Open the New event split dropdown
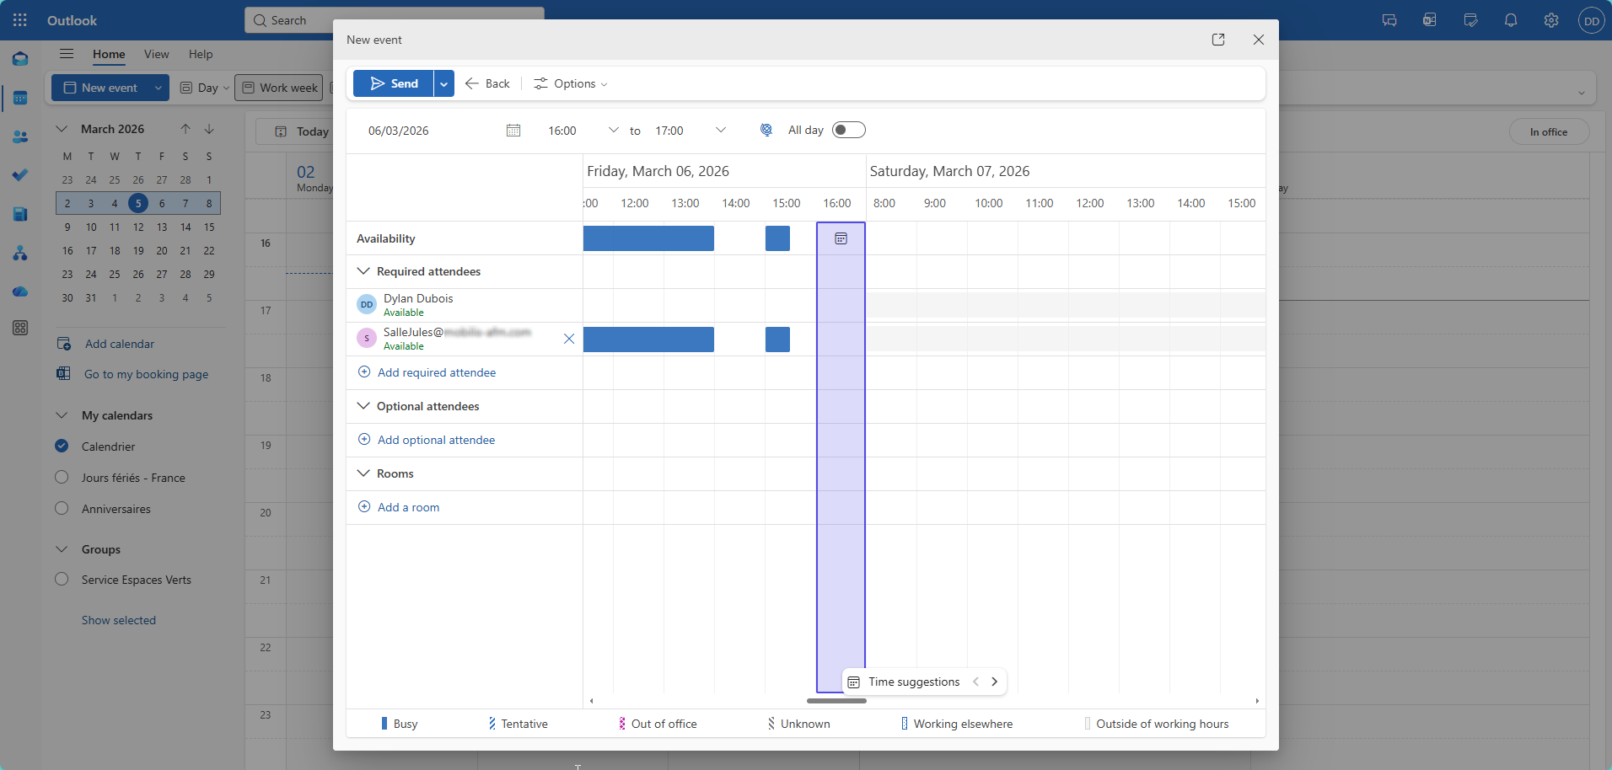 (158, 88)
